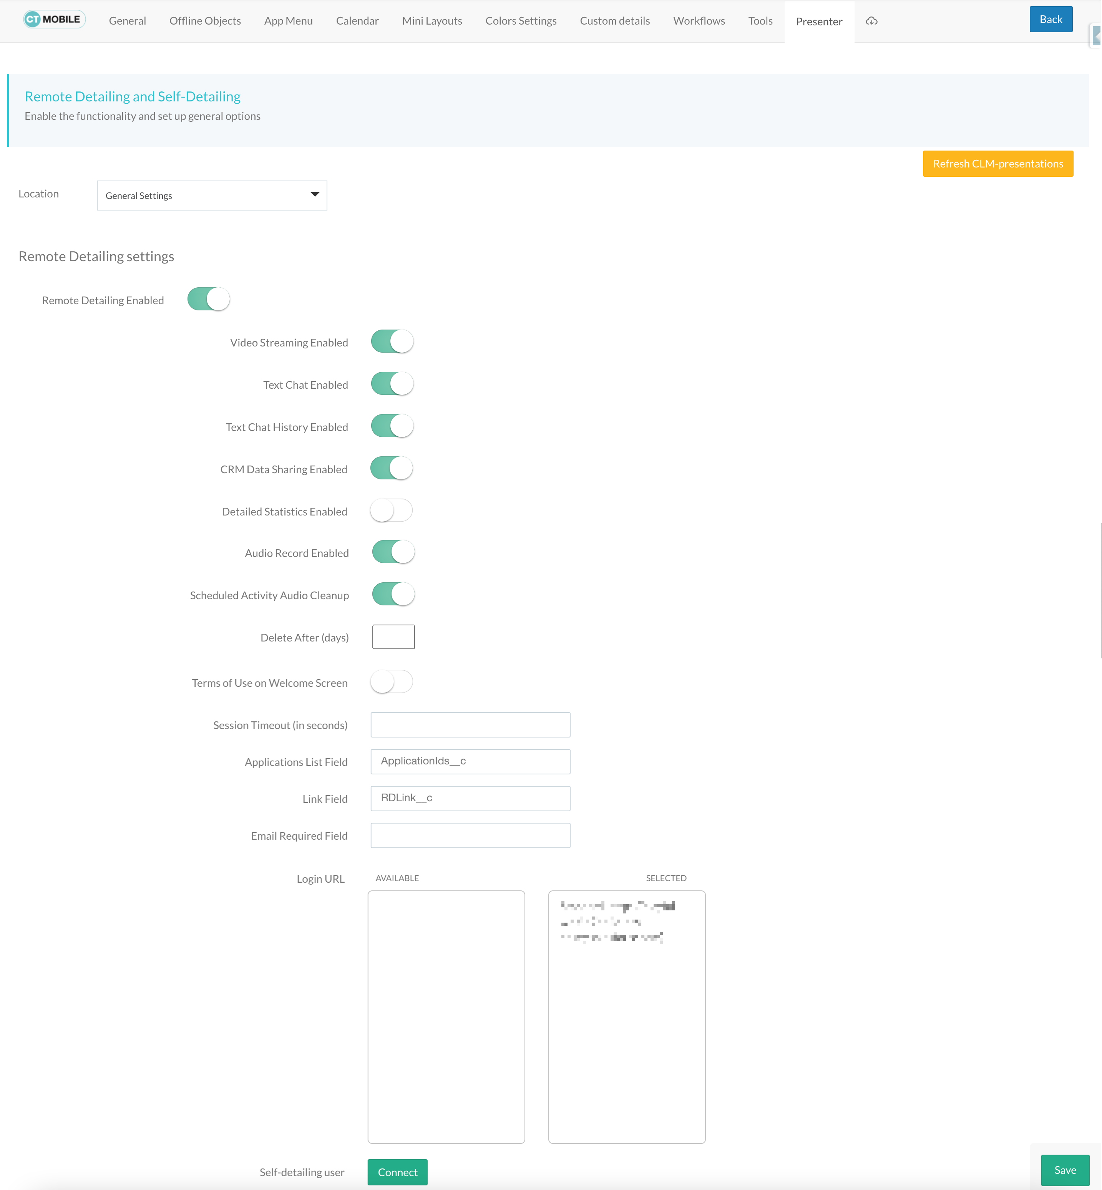Disable Video Streaming Enabled switch

point(392,341)
